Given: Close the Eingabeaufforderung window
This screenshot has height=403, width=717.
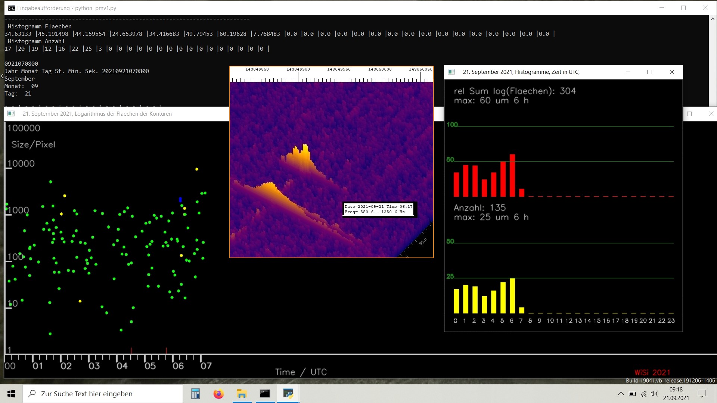Looking at the screenshot, I should 705,8.
